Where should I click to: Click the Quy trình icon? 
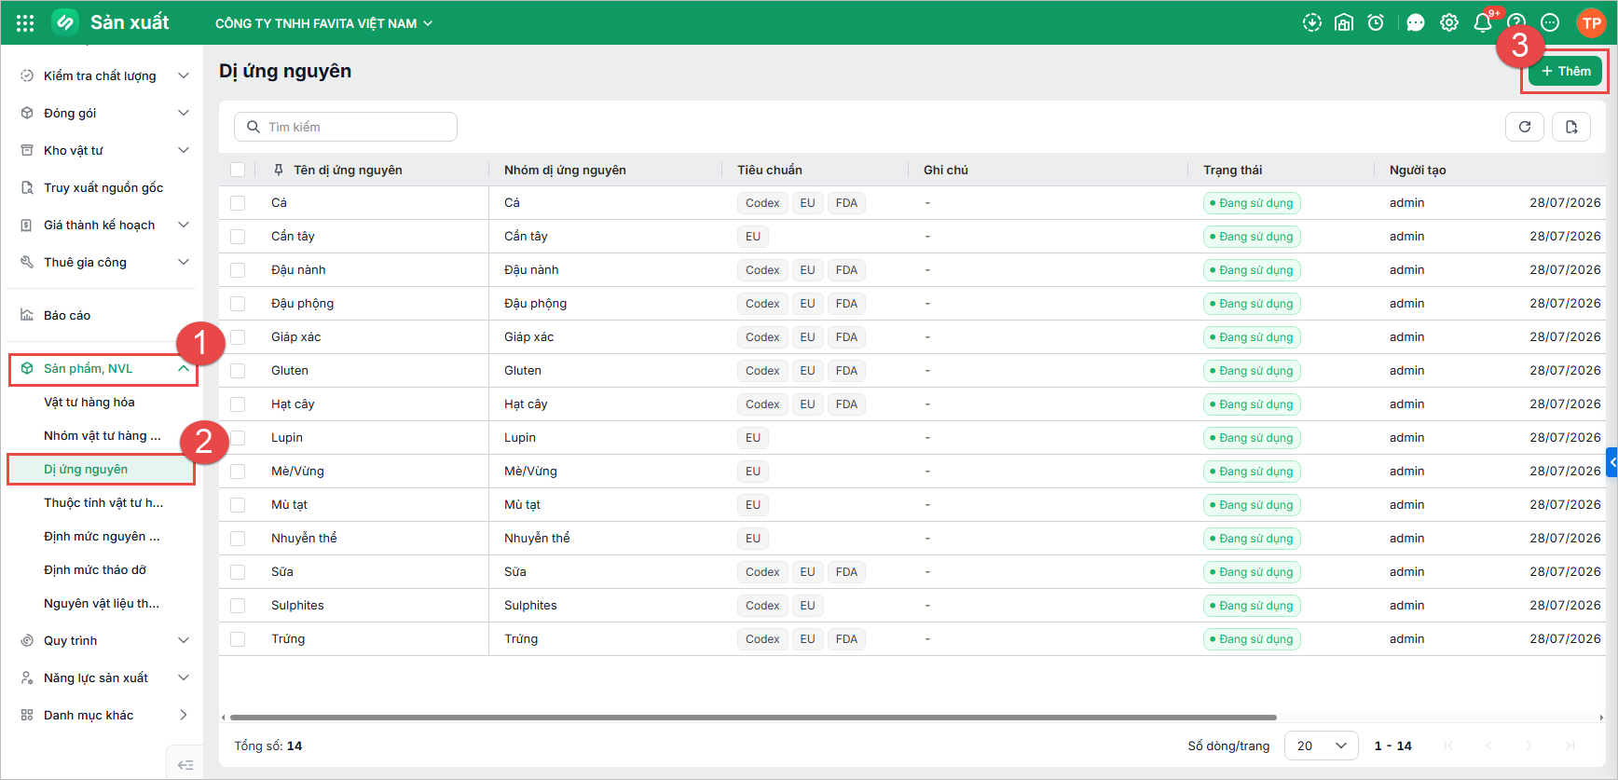27,640
